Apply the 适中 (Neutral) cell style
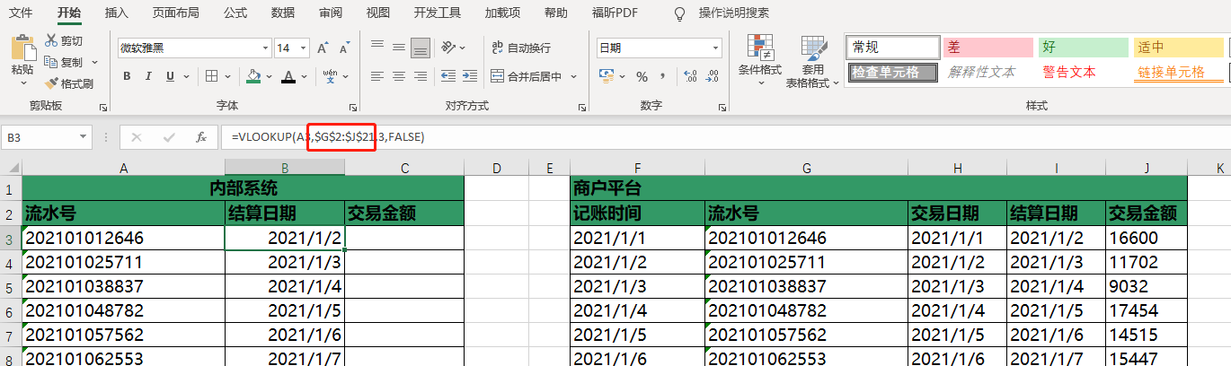The height and width of the screenshot is (366, 1231). (x=1178, y=47)
